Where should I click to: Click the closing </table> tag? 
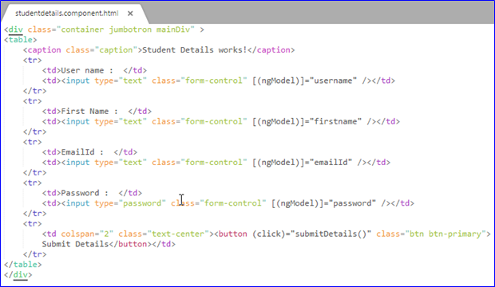[x=22, y=265]
